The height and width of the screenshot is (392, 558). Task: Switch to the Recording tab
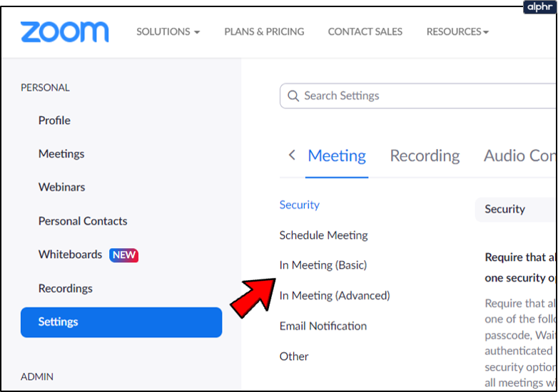(x=425, y=156)
